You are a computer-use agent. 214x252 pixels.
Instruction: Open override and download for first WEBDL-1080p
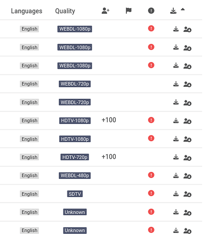click(187, 29)
